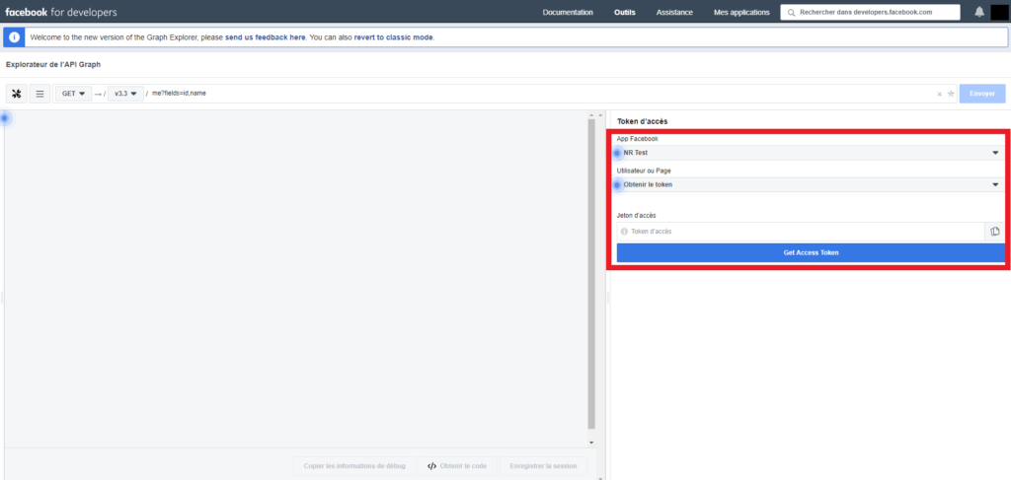Viewport: 1011px width, 480px height.
Task: Clear the query with the X icon
Action: click(x=940, y=94)
